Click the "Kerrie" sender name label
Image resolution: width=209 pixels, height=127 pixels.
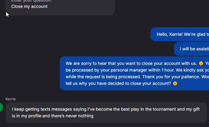(x=11, y=99)
